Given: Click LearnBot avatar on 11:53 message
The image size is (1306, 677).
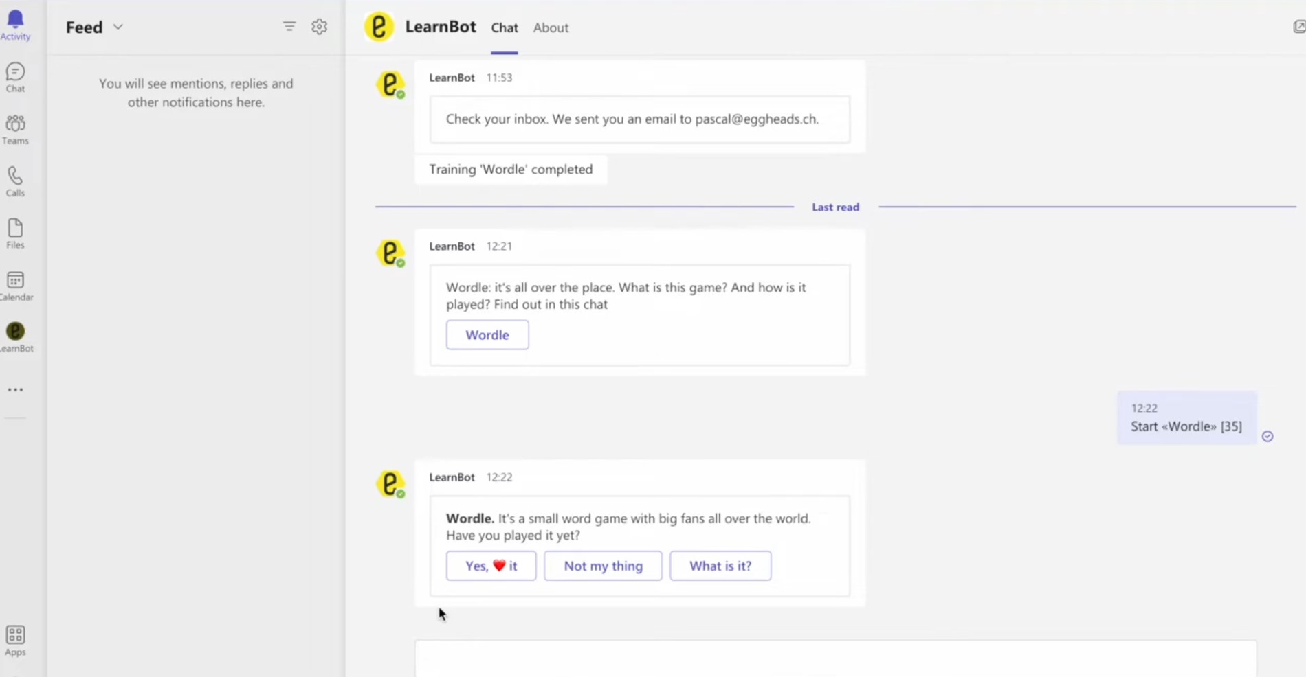Looking at the screenshot, I should pyautogui.click(x=390, y=84).
